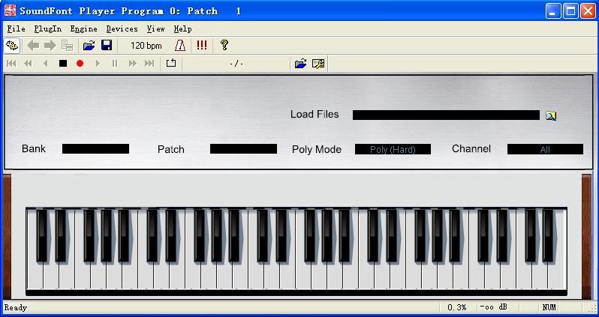The height and width of the screenshot is (317, 599).
Task: Click the grayed forward arrow toolbar icon
Action: click(x=50, y=46)
